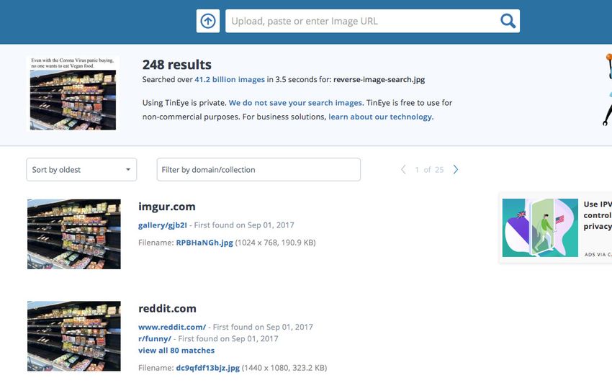Open the 41.2 billion images link
The width and height of the screenshot is (612, 388).
tap(230, 80)
